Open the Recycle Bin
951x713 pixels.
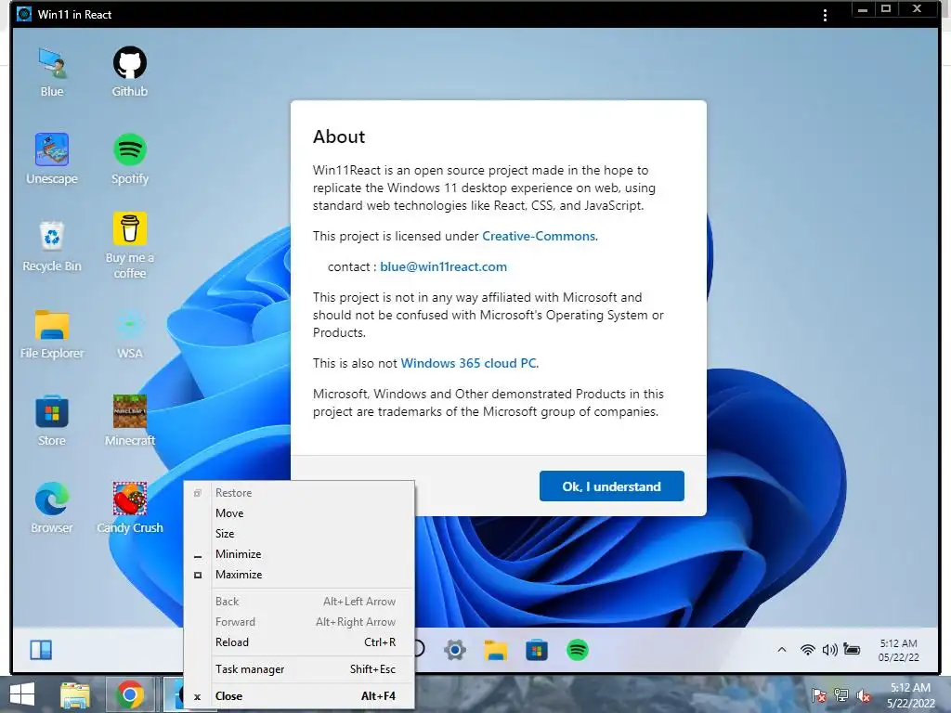[52, 246]
